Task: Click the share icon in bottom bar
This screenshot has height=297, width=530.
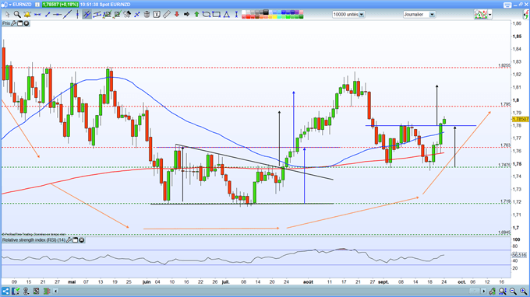Action: pyautogui.click(x=5, y=291)
